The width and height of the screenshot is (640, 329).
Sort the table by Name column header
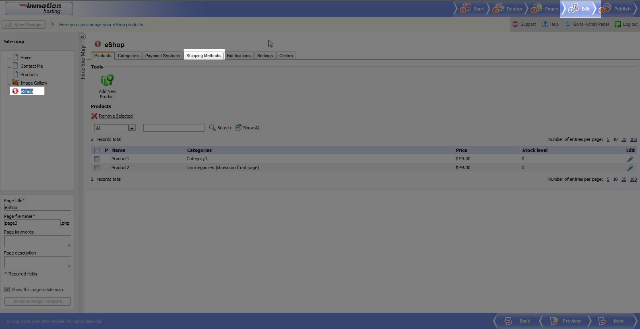click(119, 150)
